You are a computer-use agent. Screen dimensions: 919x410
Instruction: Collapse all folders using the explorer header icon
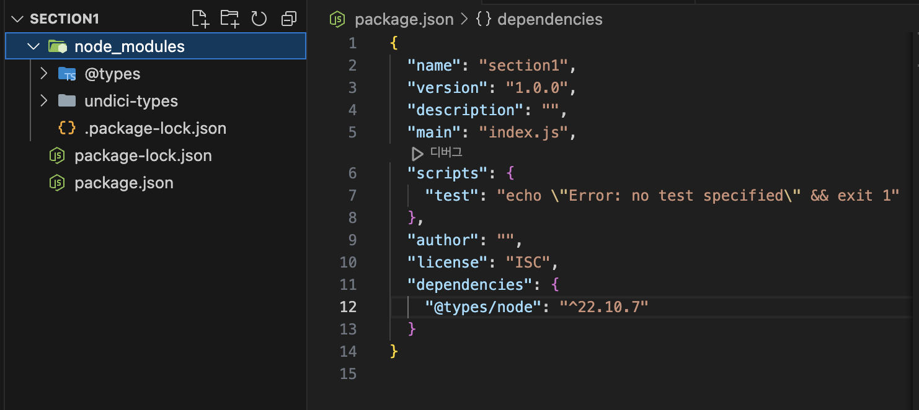click(x=289, y=19)
